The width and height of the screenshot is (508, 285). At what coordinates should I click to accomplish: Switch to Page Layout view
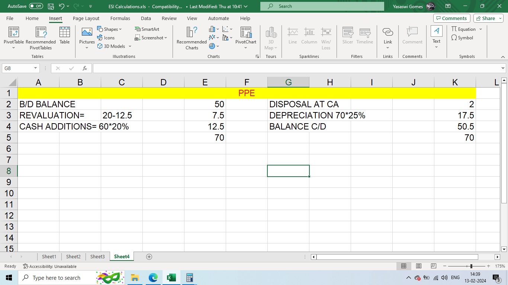419,266
